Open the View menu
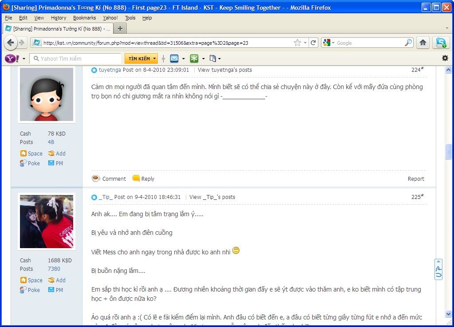 coord(39,18)
